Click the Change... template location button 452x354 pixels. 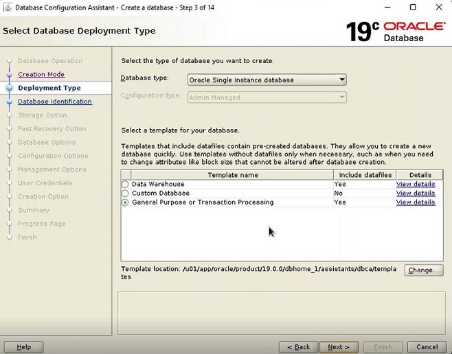coord(423,270)
